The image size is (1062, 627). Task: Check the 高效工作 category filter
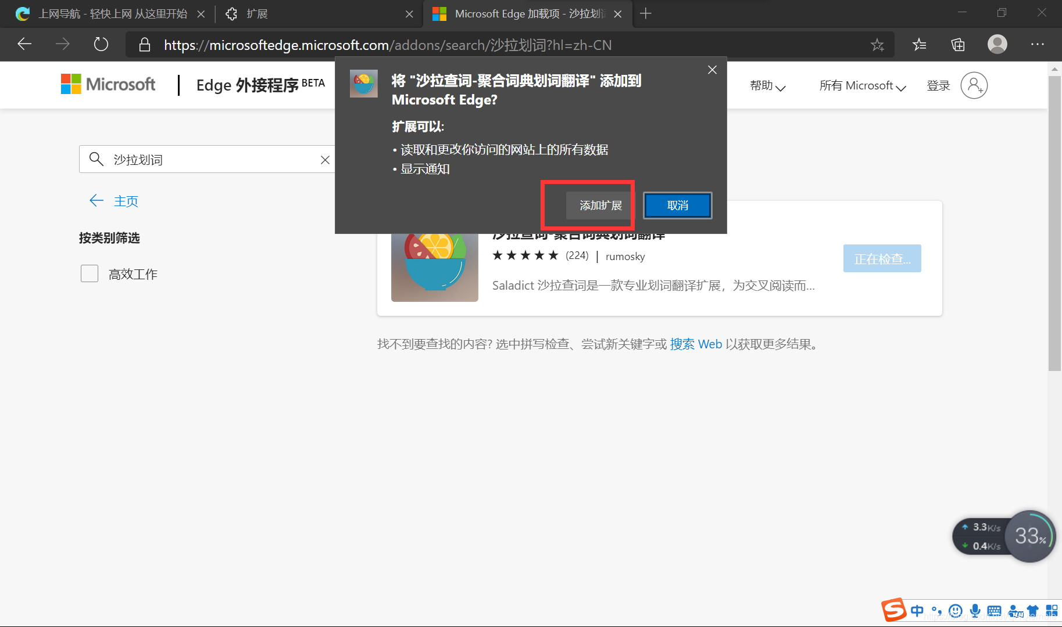point(90,273)
